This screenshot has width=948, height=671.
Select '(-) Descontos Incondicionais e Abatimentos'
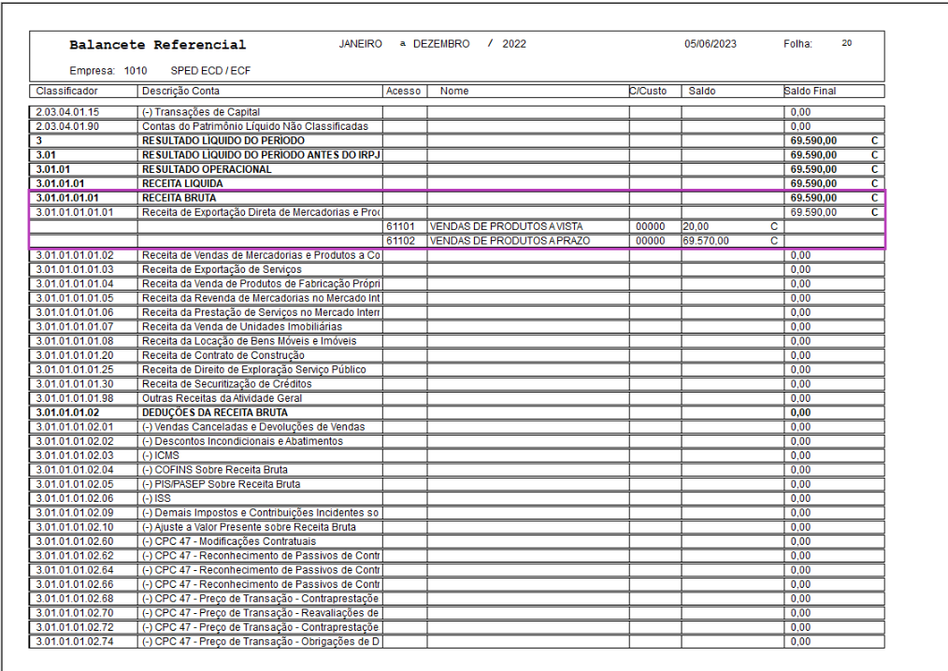[x=242, y=441]
